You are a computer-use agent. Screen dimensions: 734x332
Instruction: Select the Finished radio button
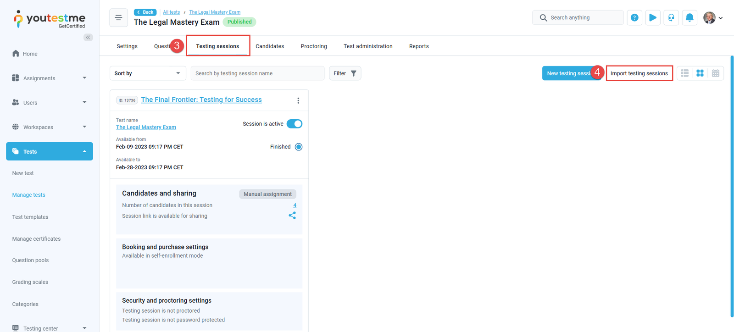(299, 147)
